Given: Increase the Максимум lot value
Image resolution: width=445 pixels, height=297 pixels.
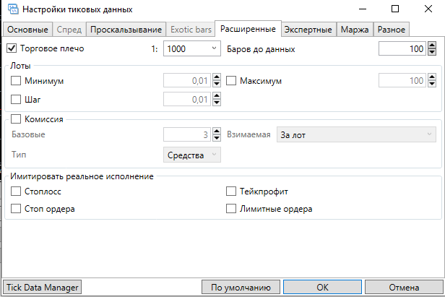Looking at the screenshot, I should pos(432,77).
